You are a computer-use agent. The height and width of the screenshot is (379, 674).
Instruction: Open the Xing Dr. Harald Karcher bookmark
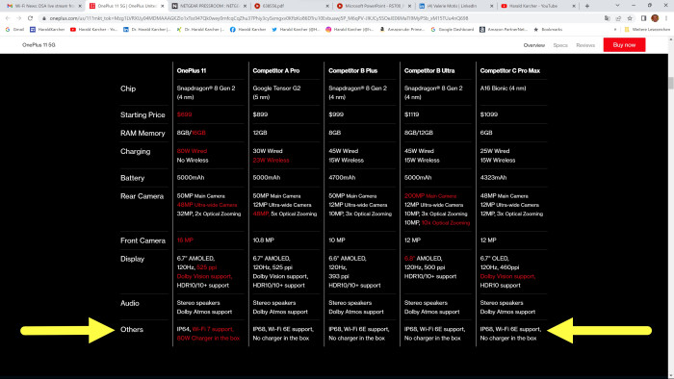[200, 29]
